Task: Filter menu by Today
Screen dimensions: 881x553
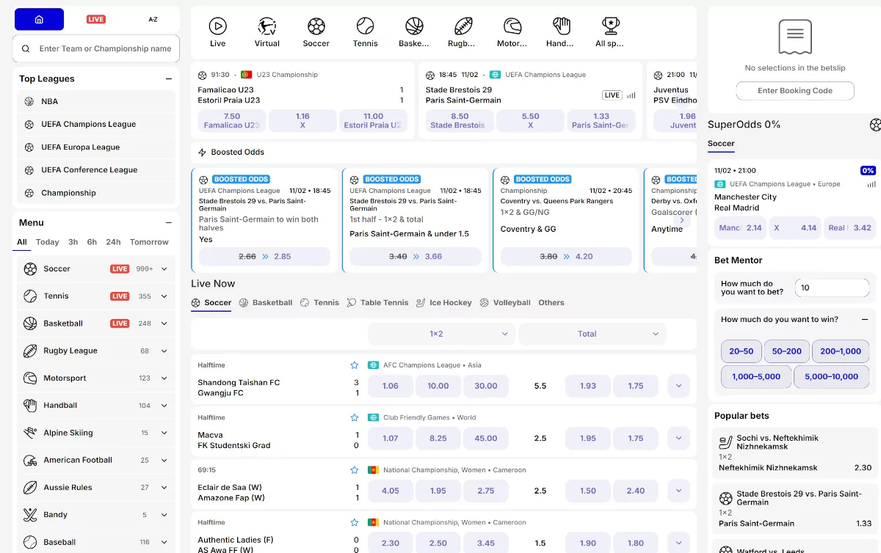Action: [47, 242]
